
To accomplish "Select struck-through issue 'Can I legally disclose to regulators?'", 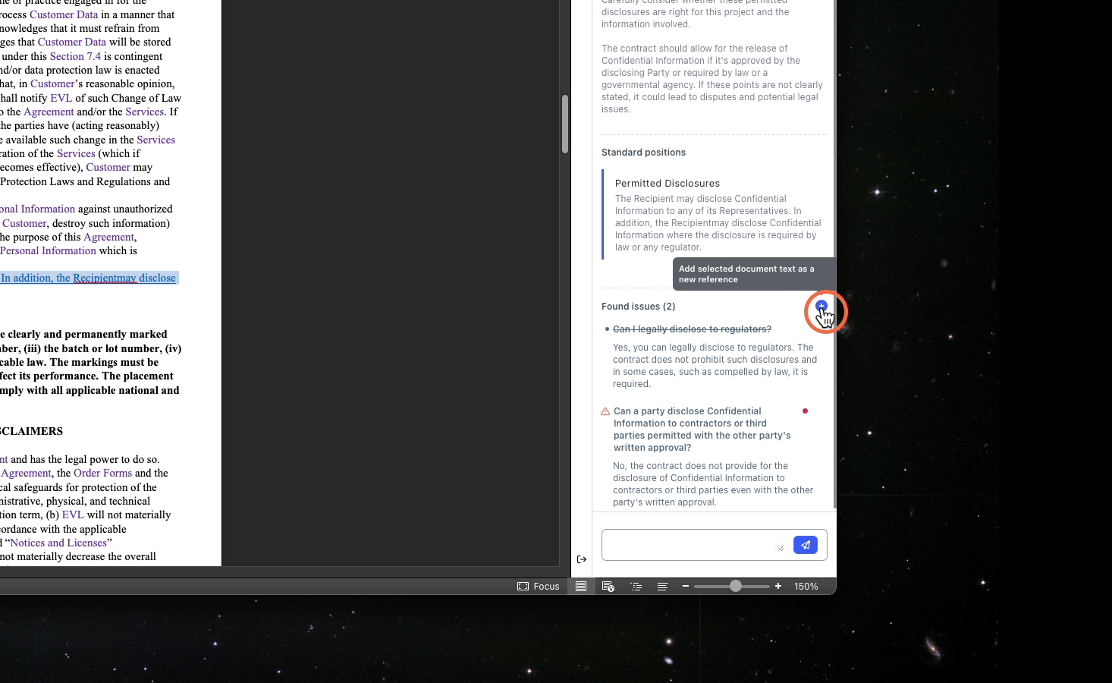I will click(x=692, y=329).
